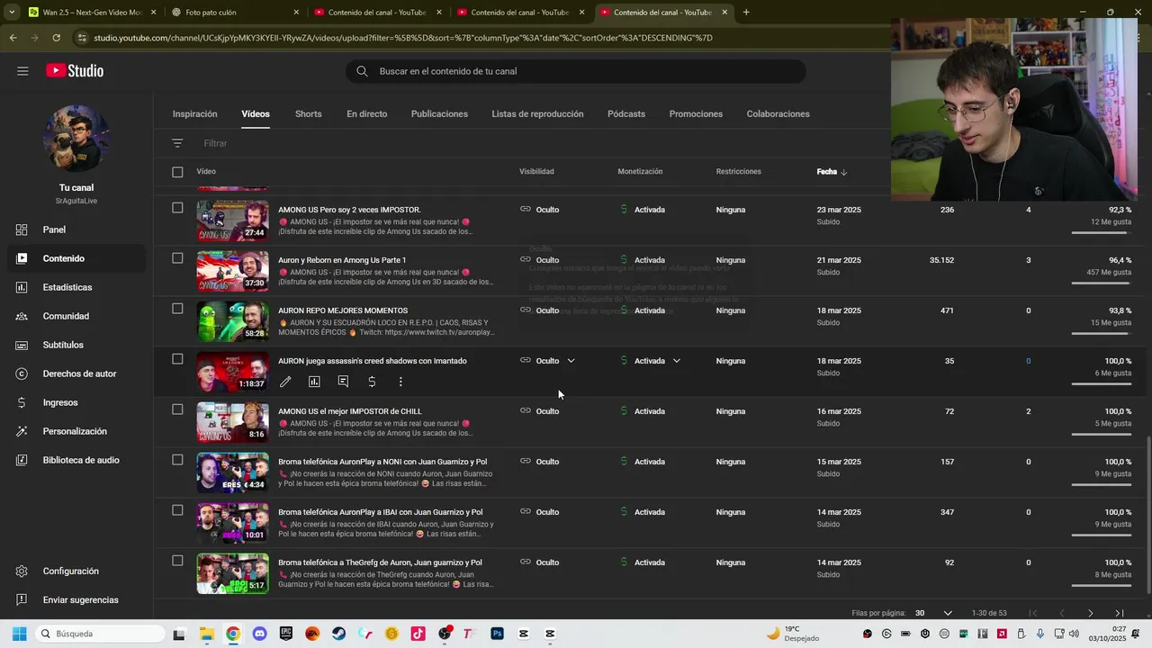Open Photoshop from the taskbar
The image size is (1152, 648).
497,634
